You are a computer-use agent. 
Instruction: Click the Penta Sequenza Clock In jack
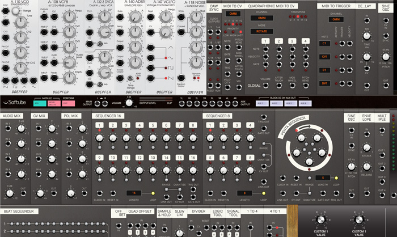[282, 178]
